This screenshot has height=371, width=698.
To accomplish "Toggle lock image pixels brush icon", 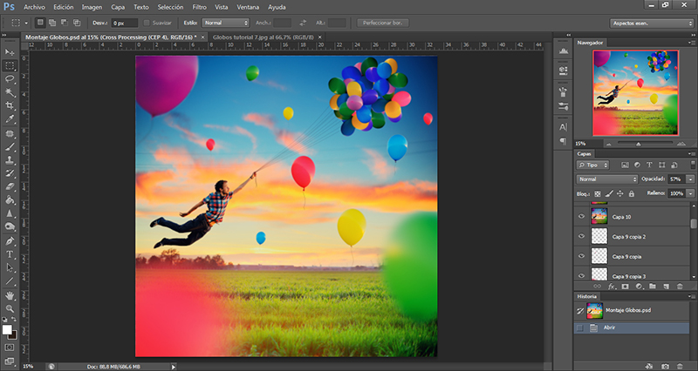I will pyautogui.click(x=608, y=193).
